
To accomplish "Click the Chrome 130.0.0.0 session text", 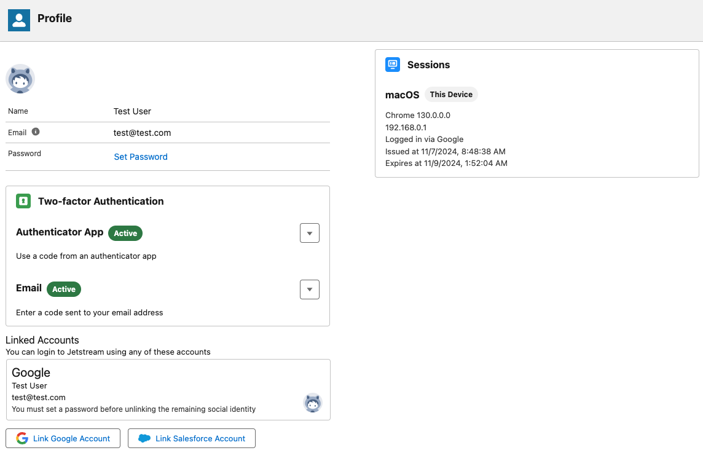I will coord(418,116).
